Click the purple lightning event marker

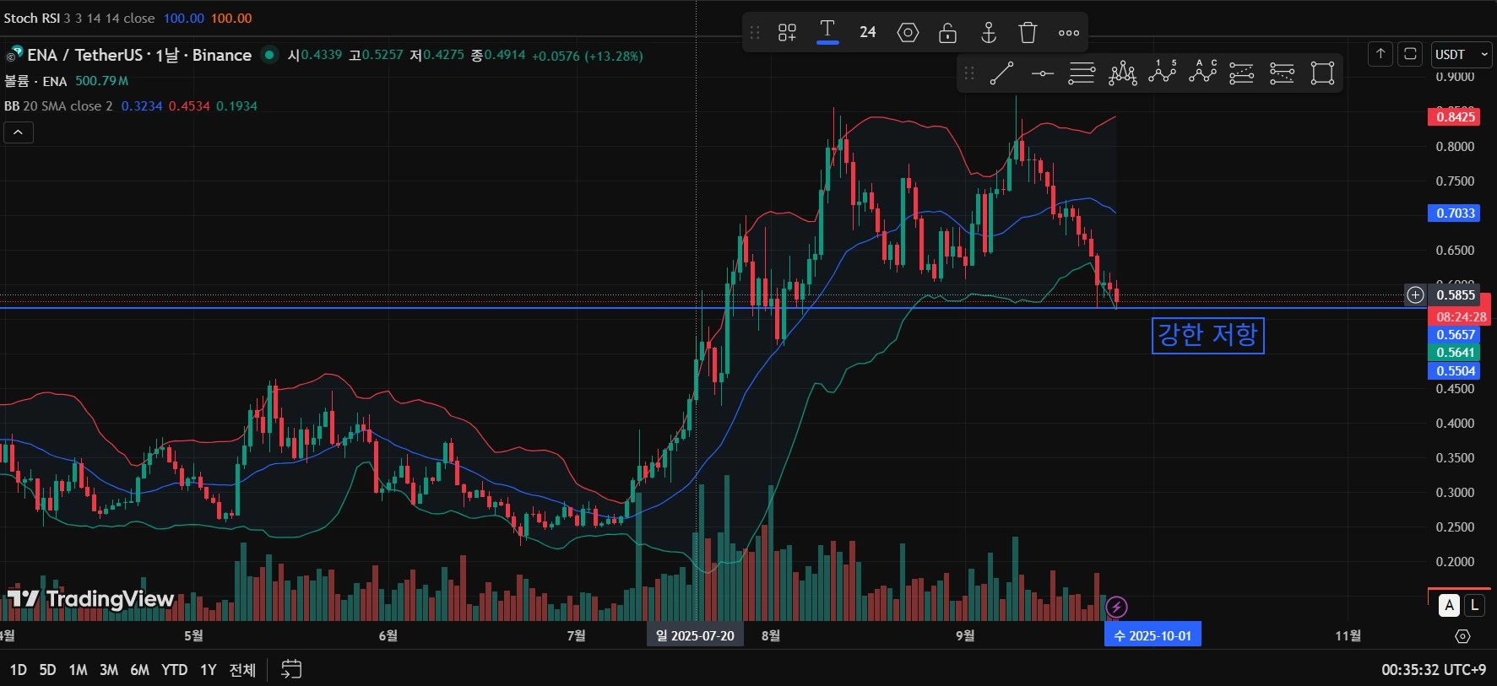1116,607
